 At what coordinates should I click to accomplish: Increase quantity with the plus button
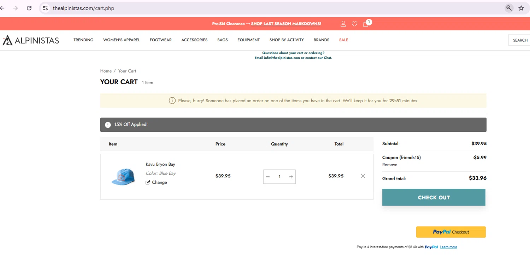point(291,177)
